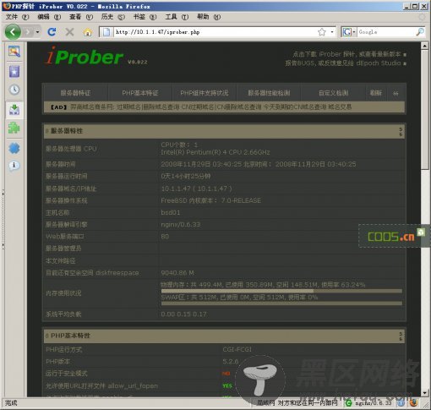
Task: Click the Forward navigation arrow
Action: coord(29,32)
